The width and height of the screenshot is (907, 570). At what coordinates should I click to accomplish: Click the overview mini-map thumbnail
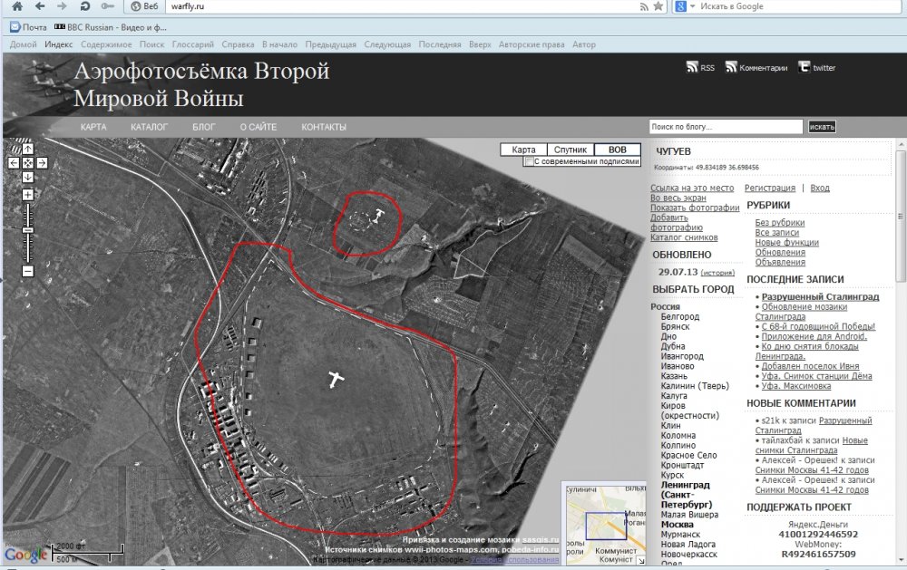604,523
